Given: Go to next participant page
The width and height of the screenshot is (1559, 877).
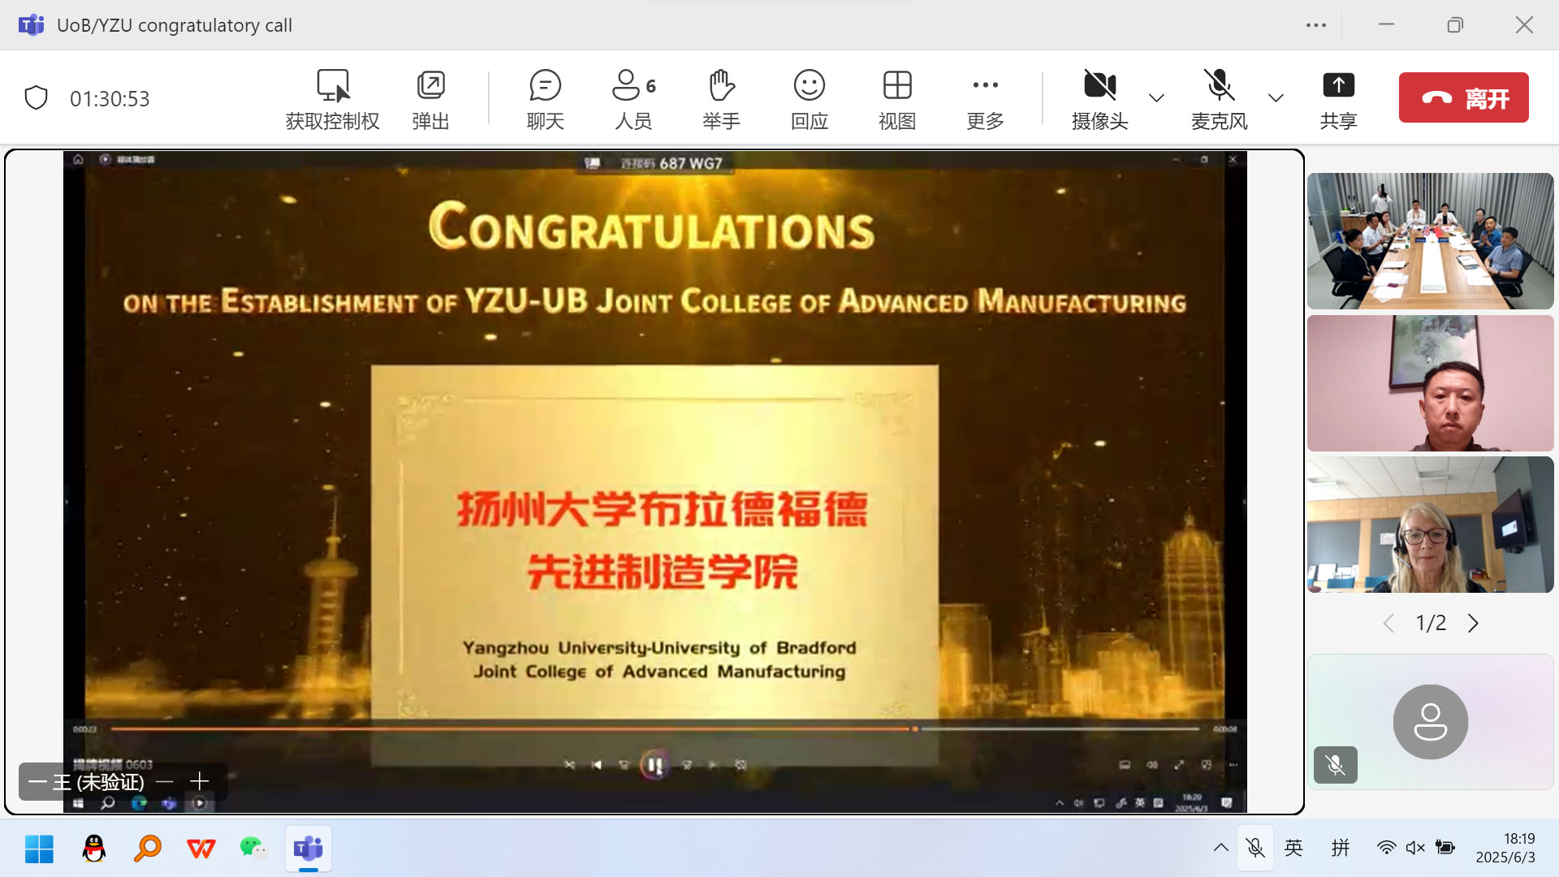Looking at the screenshot, I should [x=1473, y=623].
